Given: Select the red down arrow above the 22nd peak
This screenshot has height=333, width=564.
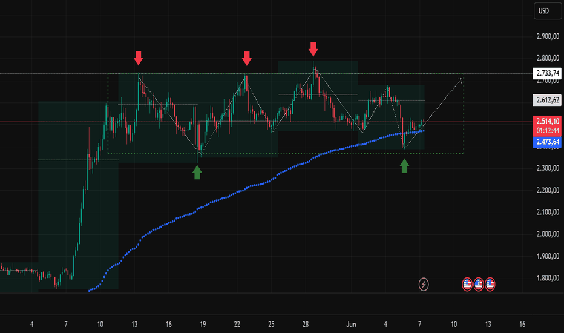Looking at the screenshot, I should 246,58.
